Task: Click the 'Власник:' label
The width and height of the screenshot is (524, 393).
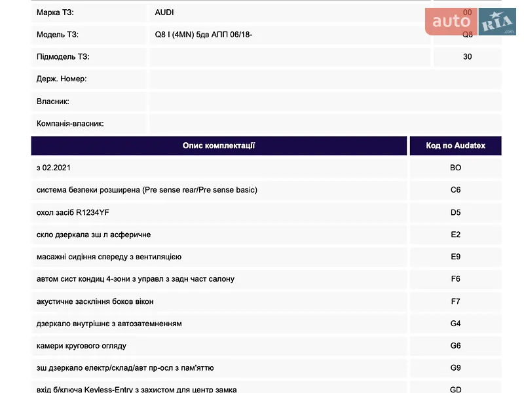Action: point(53,102)
